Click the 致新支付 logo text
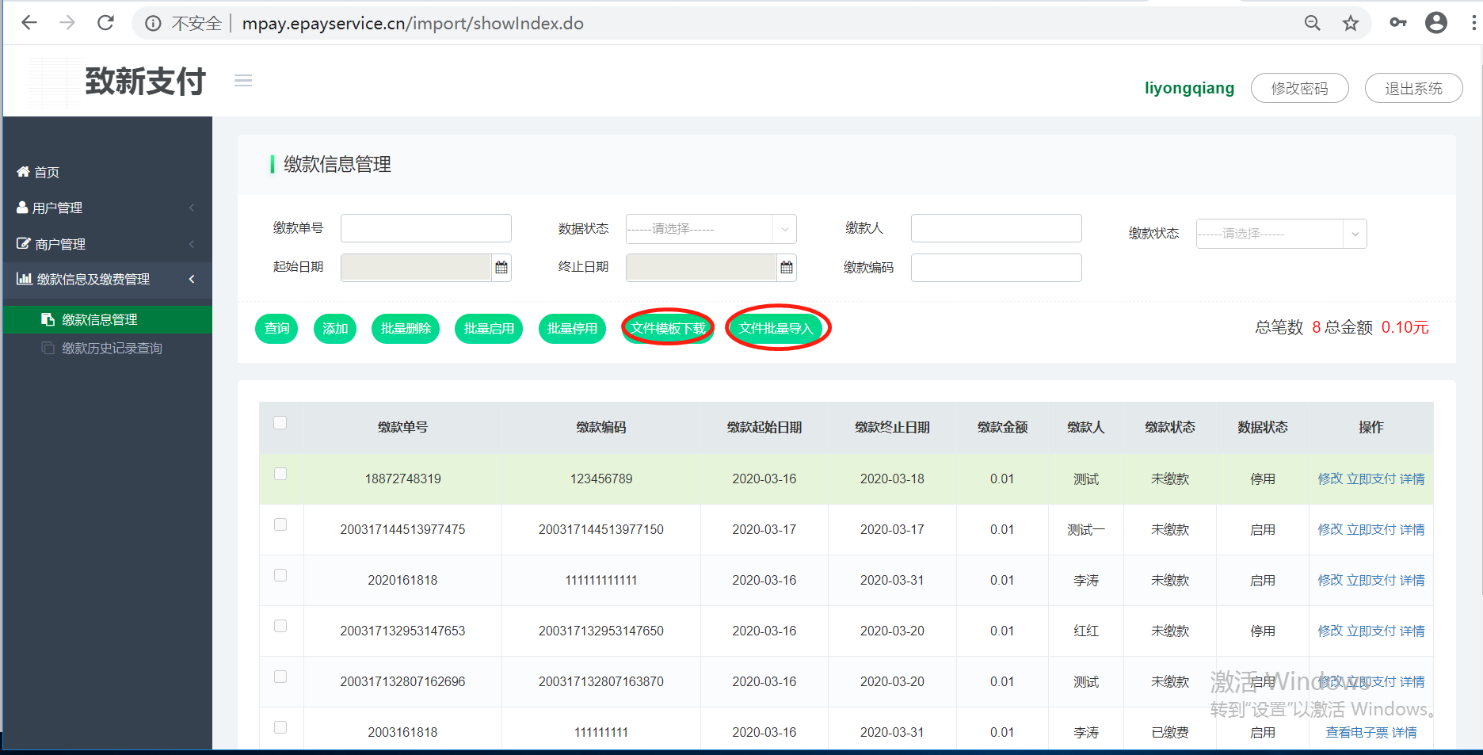Viewport: 1483px width, 755px height. [x=146, y=81]
